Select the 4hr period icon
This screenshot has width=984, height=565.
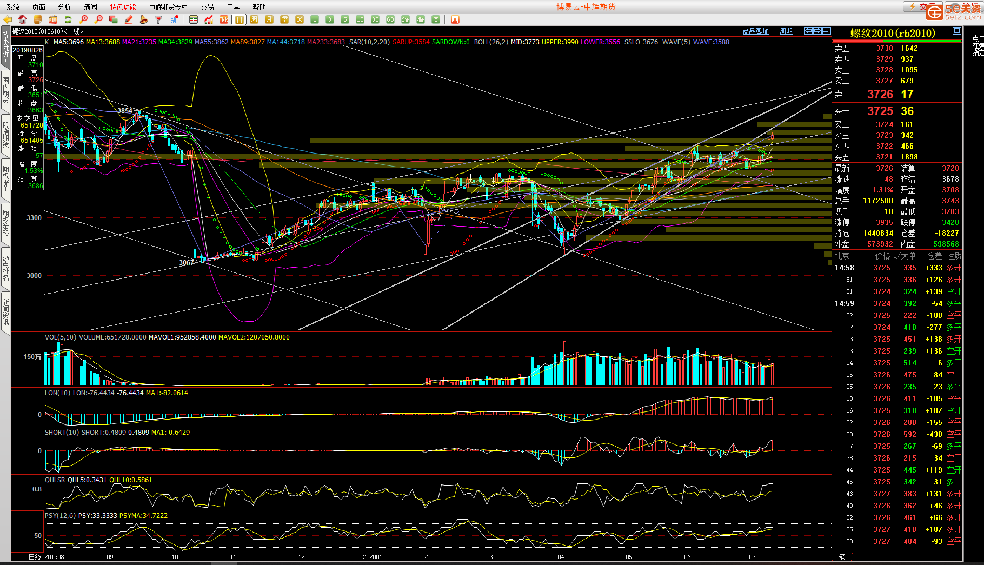pos(421,19)
